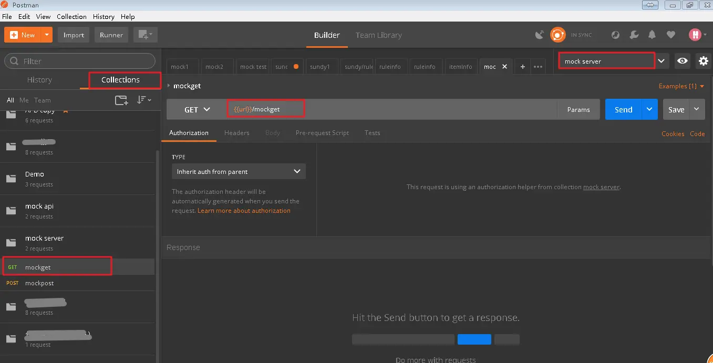Click the Save button
The height and width of the screenshot is (363, 713).
pyautogui.click(x=676, y=109)
